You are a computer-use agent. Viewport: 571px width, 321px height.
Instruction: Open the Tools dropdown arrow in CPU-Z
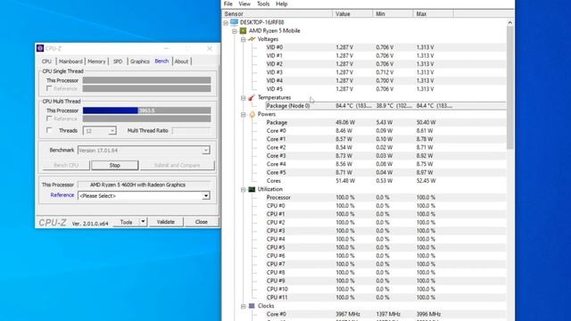point(143,222)
